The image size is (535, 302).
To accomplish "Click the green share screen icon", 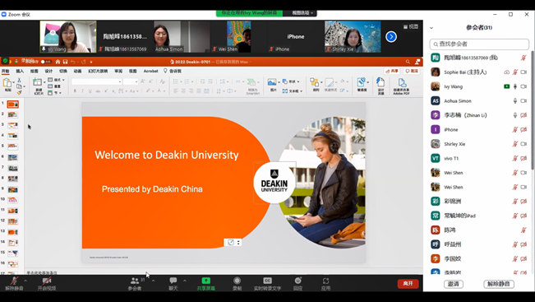I will point(205,281).
